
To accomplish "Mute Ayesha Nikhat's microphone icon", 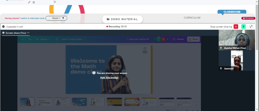I will tap(221, 48).
